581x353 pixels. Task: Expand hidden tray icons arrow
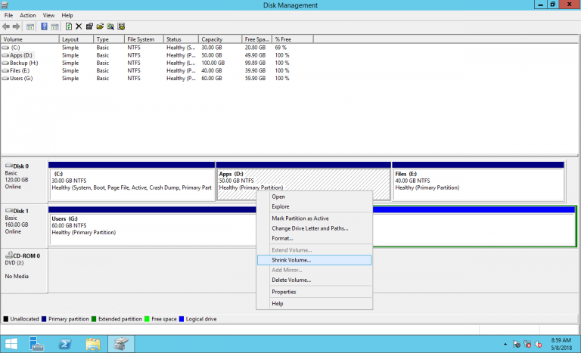[x=505, y=345]
